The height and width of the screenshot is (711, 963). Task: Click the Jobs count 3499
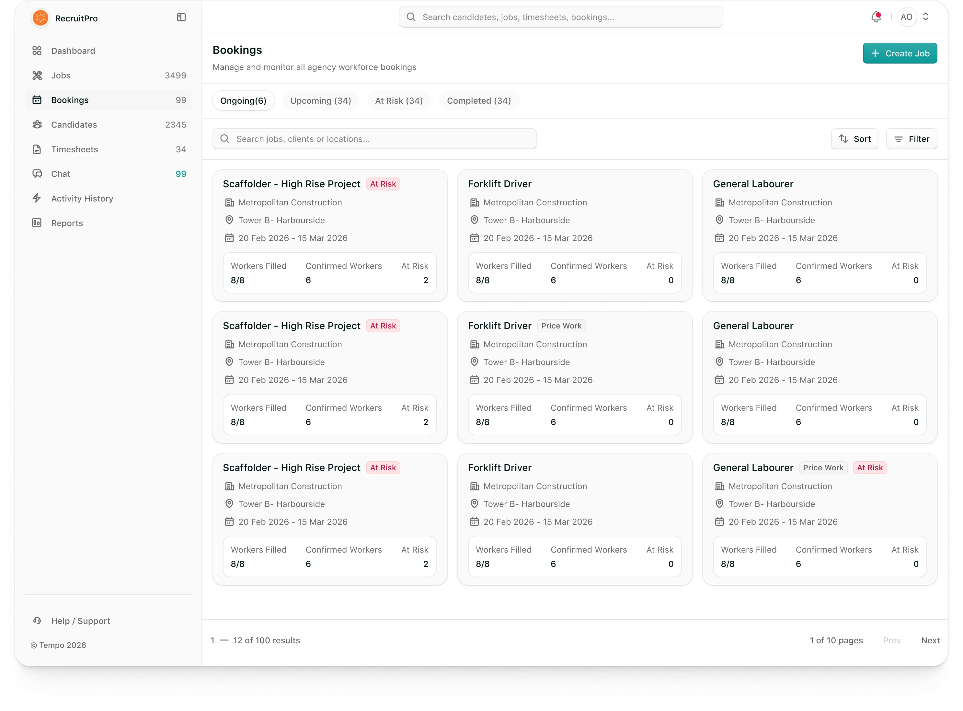pyautogui.click(x=176, y=75)
